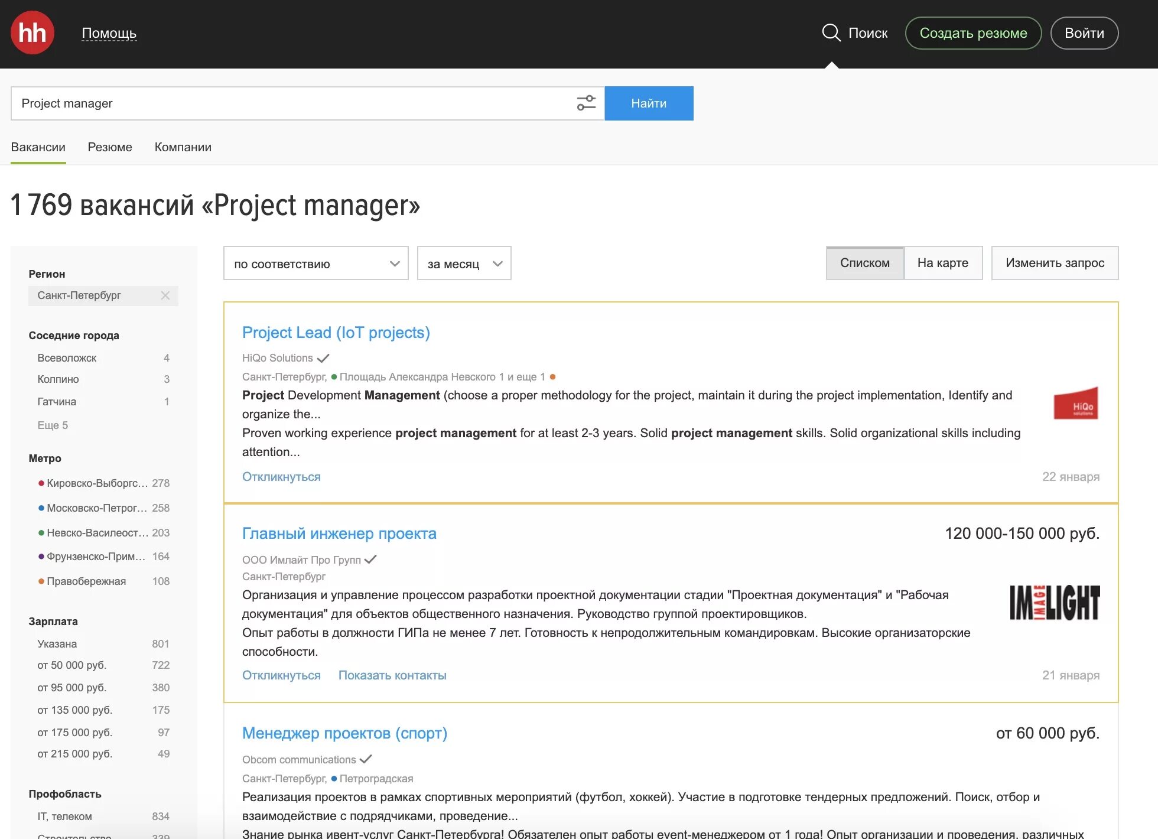Open Менеджер проектов (спорт) vacancy

pyautogui.click(x=344, y=733)
